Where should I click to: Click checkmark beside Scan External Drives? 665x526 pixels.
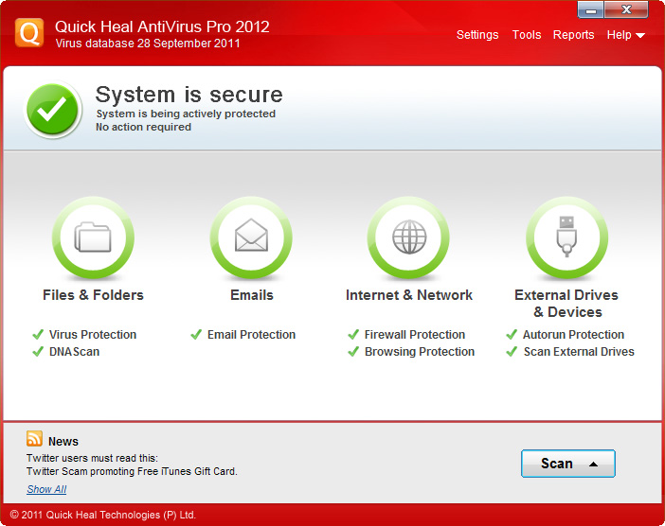512,352
